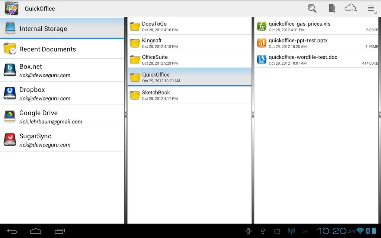
Task: Click the 1.95MB file size
Action: 372,46
